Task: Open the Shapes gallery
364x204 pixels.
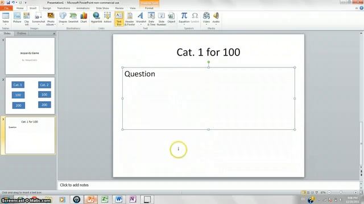Action: pos(63,19)
